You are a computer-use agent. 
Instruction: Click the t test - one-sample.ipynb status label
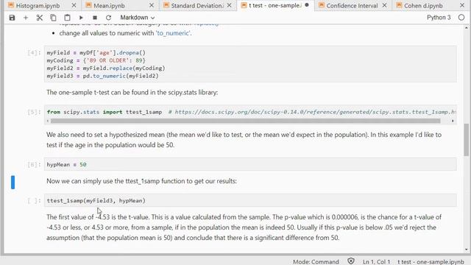(x=431, y=262)
